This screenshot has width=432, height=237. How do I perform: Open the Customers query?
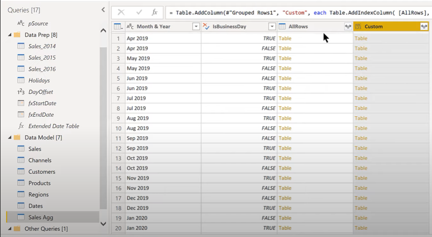tap(41, 172)
